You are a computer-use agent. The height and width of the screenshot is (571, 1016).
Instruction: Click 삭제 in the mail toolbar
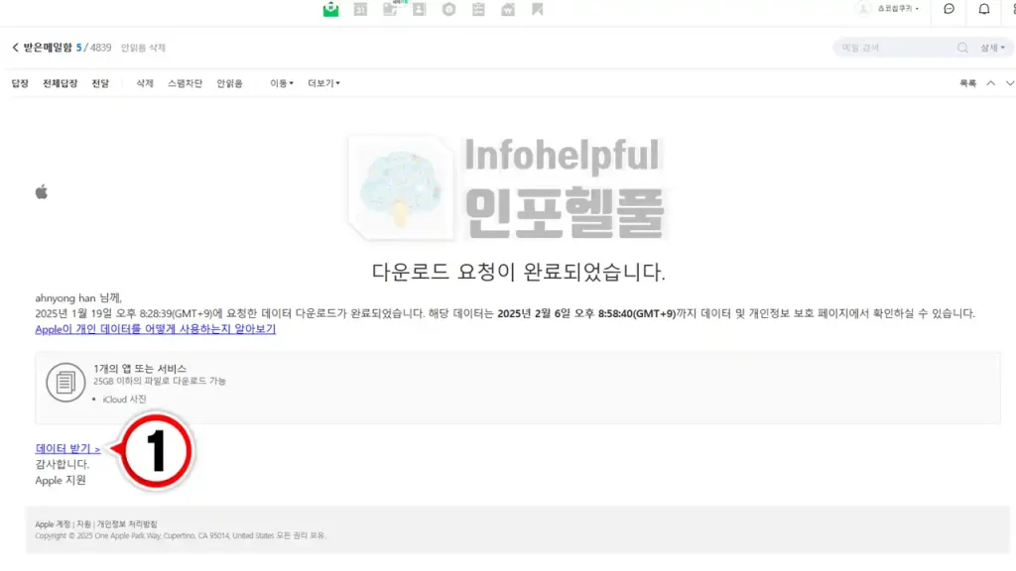(x=145, y=83)
